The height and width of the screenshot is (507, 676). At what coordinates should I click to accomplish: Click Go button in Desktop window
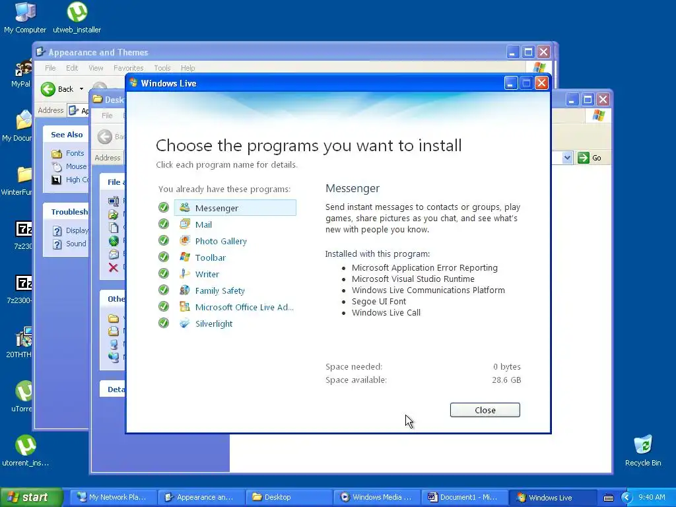tap(590, 158)
